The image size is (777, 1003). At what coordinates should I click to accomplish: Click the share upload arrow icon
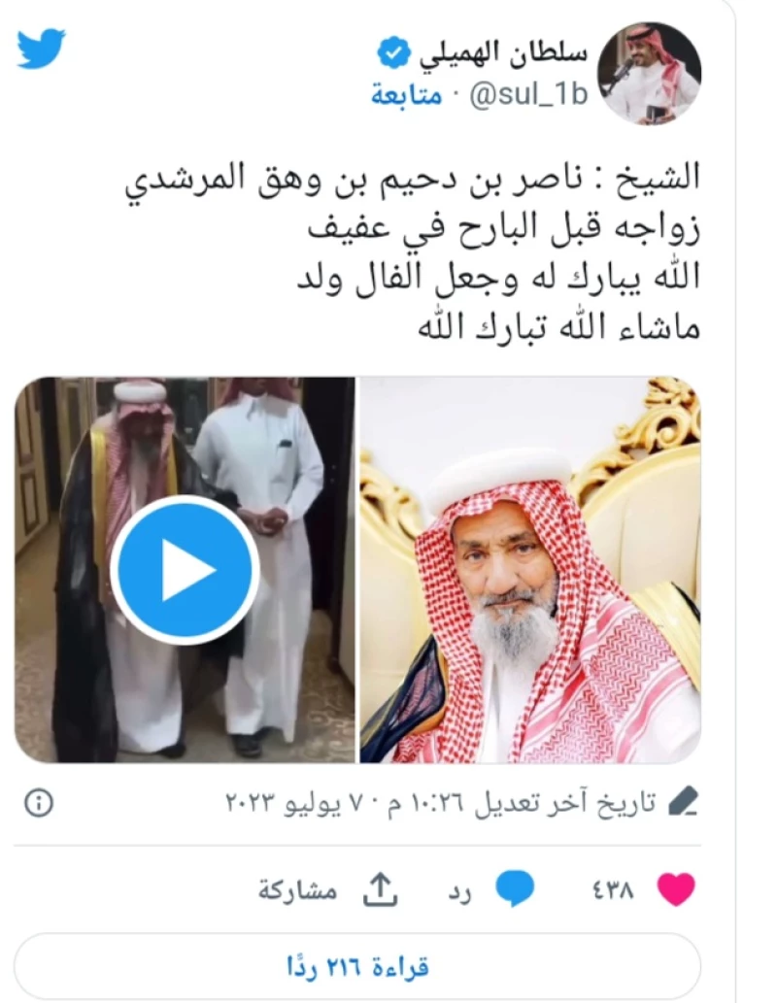(x=380, y=889)
